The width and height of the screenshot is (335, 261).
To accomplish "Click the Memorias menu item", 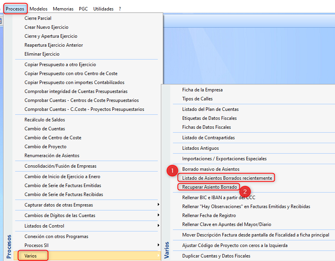I will pos(63,9).
